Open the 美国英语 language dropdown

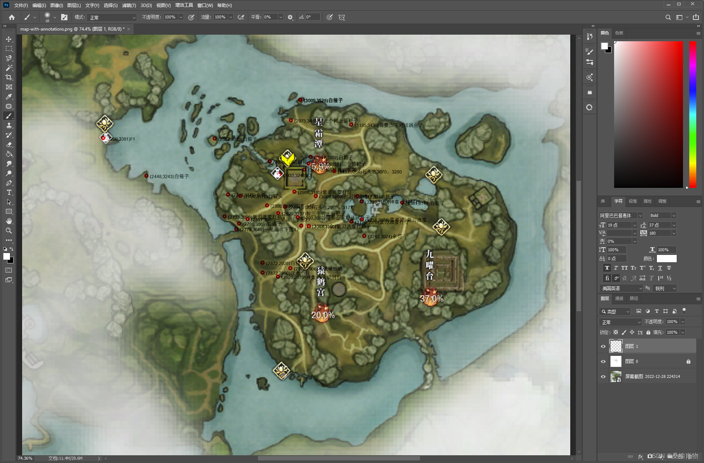click(x=621, y=288)
